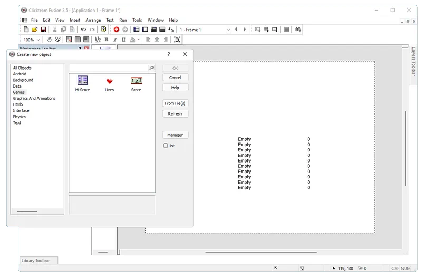Open the Data elements icon
422x276 pixels.
pos(171,30)
